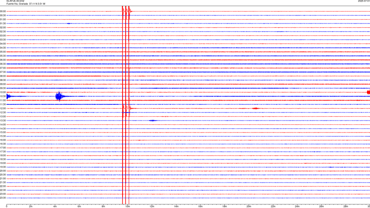Viewport: 370px width, 208px height.
Task: Click the 4m tick label on time axis
Action: tap(55, 206)
